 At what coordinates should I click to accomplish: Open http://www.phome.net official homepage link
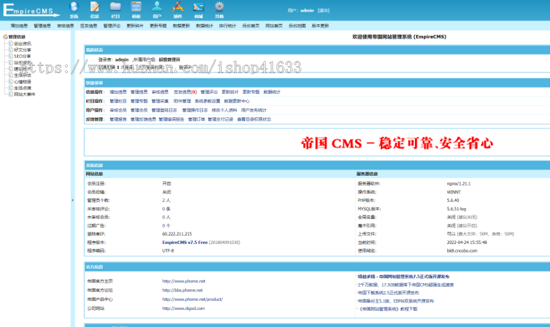[x=184, y=281]
